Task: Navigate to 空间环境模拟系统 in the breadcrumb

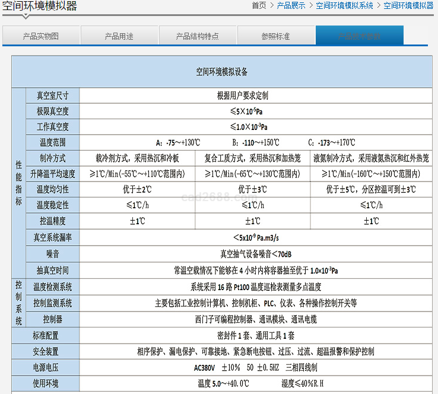Action: pyautogui.click(x=344, y=5)
